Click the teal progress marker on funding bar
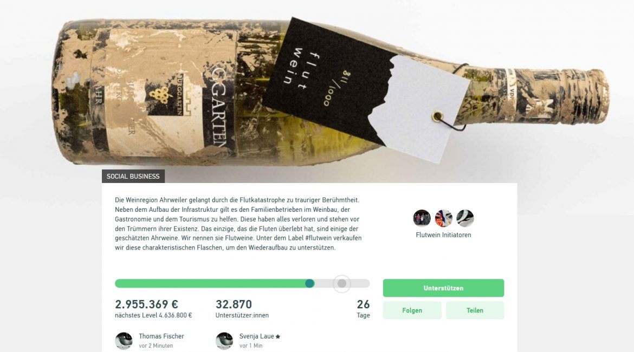 (310, 283)
